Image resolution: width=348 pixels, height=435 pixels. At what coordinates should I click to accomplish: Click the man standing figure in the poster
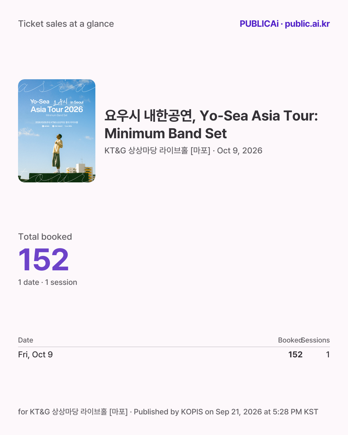click(57, 153)
